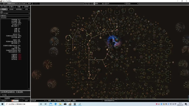Open the 导入/导出 panel
189x106 pixels.
click(x=4, y=6)
